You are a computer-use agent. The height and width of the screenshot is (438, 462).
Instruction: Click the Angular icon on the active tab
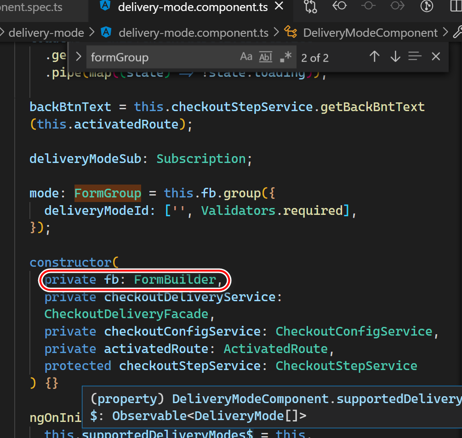(x=105, y=6)
